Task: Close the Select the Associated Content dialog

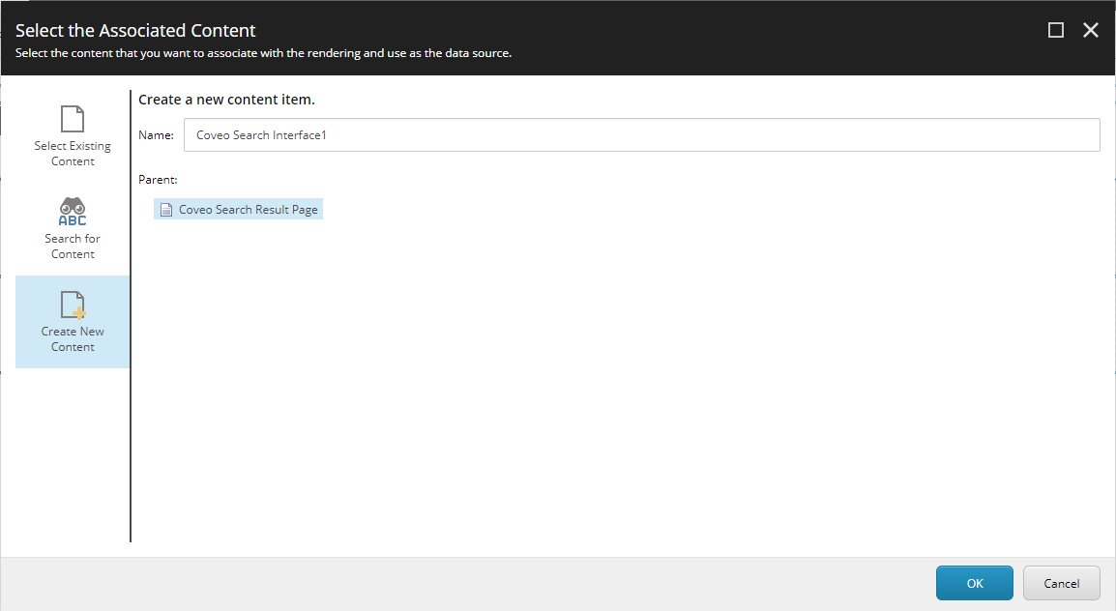Action: (x=1091, y=30)
